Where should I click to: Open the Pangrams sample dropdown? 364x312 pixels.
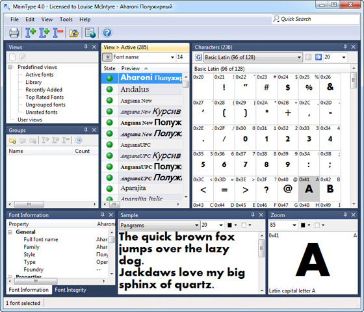click(196, 225)
